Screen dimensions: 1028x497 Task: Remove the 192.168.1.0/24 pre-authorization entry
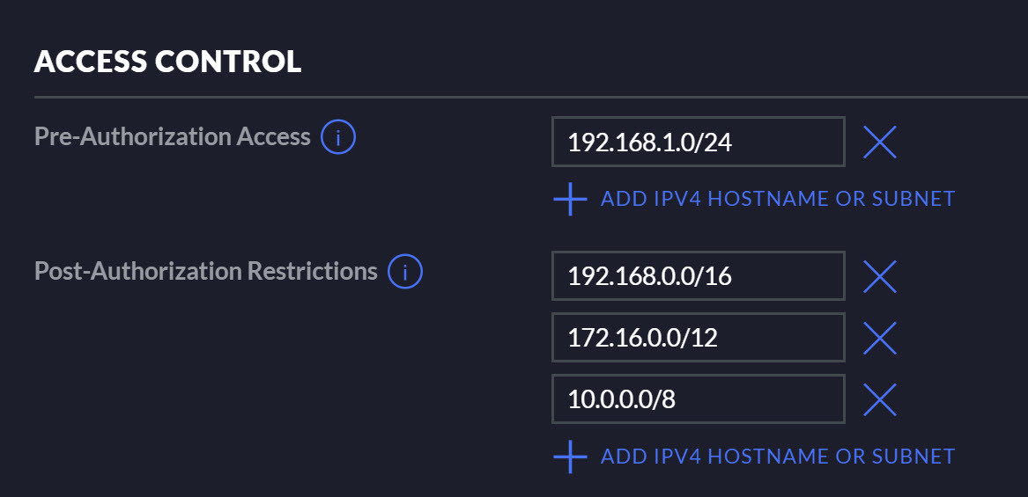tap(879, 142)
